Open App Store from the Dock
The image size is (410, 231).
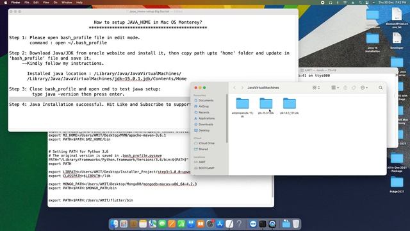coord(220,224)
